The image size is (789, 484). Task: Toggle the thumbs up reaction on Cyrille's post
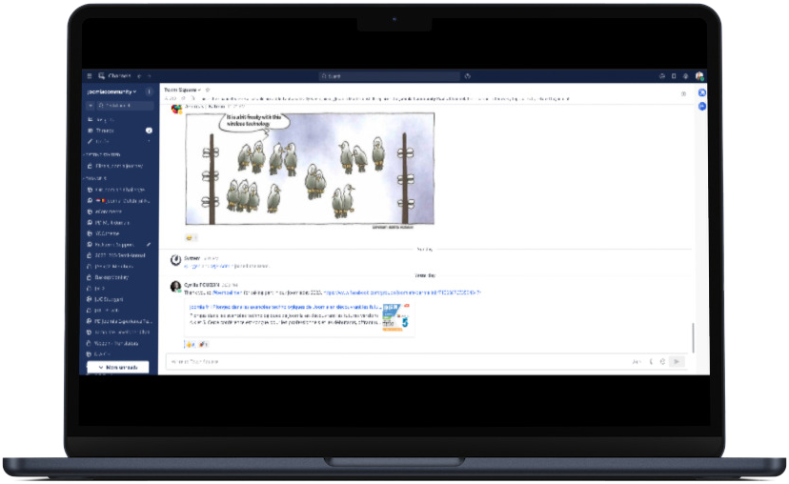pos(190,343)
